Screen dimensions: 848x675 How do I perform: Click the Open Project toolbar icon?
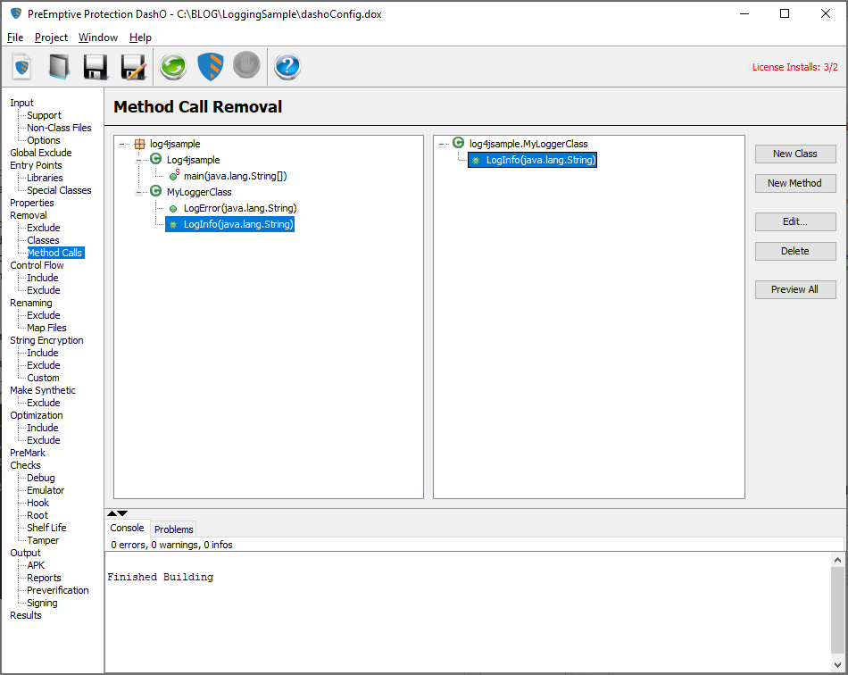click(58, 67)
